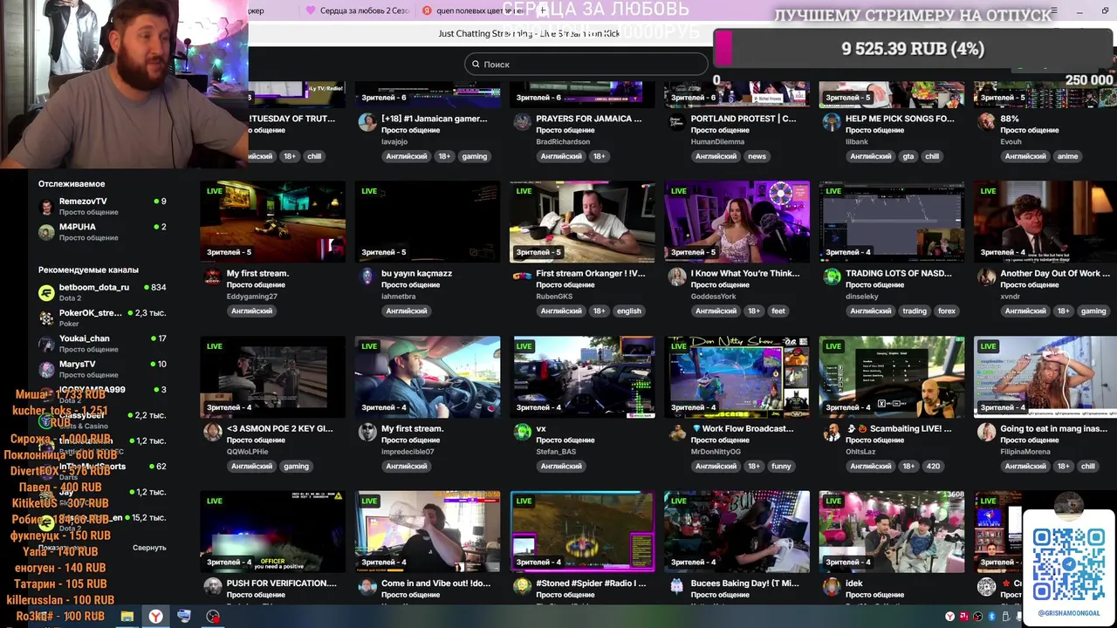Click title 'Bucees Baking Day! (T Mi...'
Screen dimensions: 1117x628
(x=744, y=583)
